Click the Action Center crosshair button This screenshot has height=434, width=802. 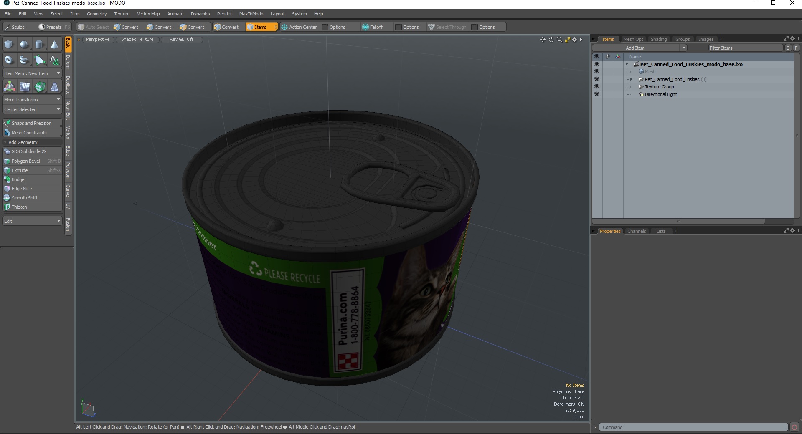click(x=299, y=27)
